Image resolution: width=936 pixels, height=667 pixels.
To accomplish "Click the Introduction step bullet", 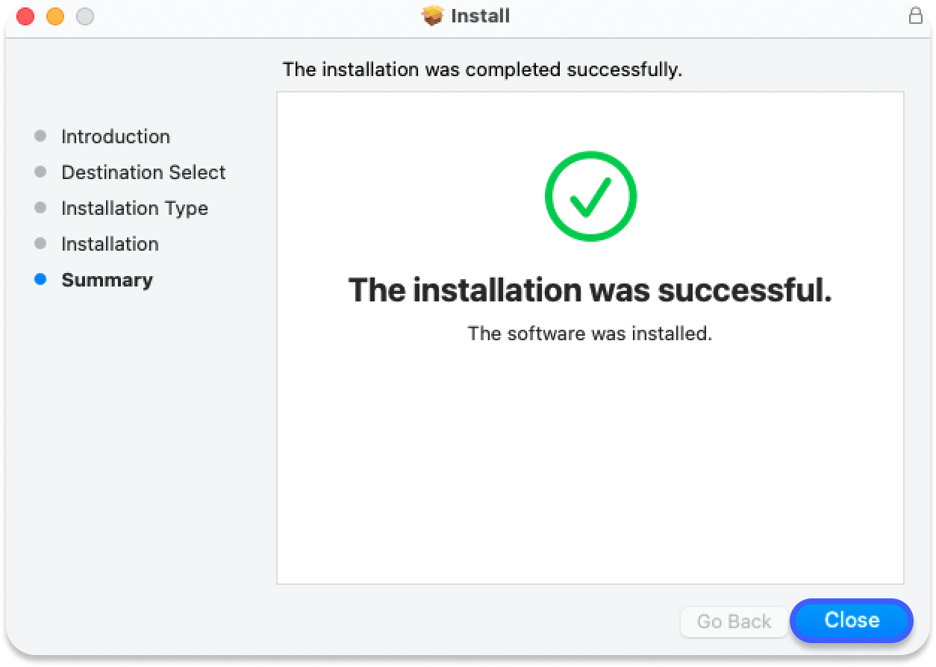I will [40, 136].
